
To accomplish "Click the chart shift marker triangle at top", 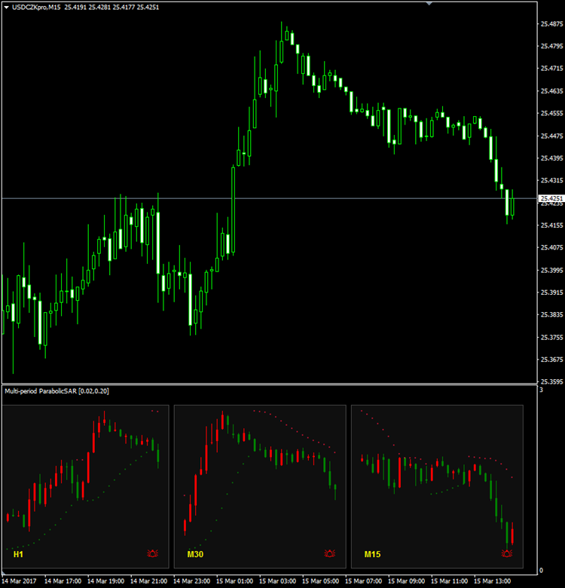I will (x=429, y=3).
